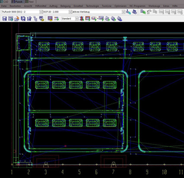
Task: Click the linked nodes structure icon
Action: (36, 19)
